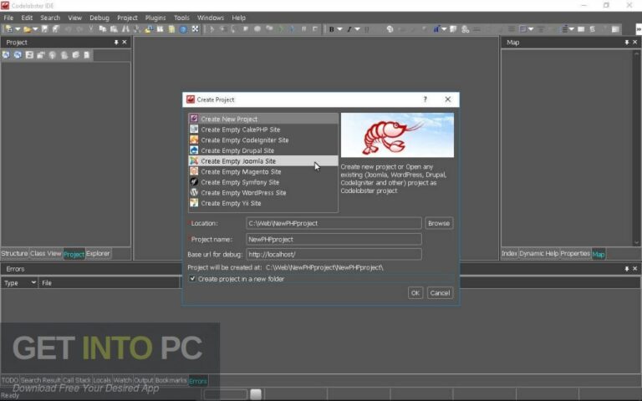
Task: Select 'Create Empty Yii Site' in the list
Action: point(263,203)
